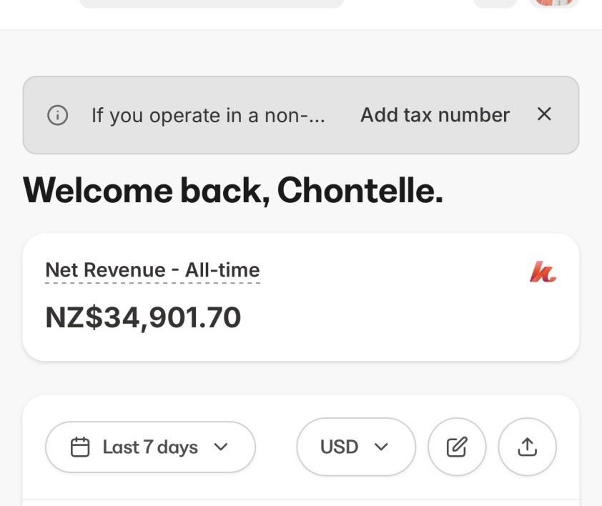Click the search bar at the top
This screenshot has width=602, height=506.
[x=212, y=3]
